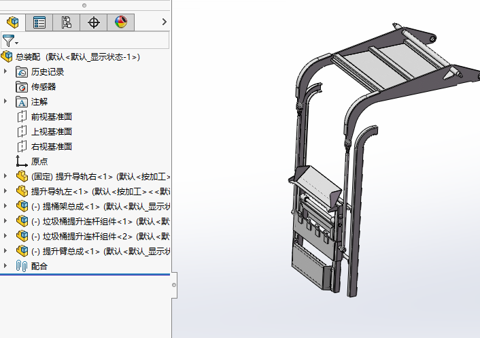Click the 历史记录 history folder icon
The width and height of the screenshot is (480, 338).
(x=22, y=72)
